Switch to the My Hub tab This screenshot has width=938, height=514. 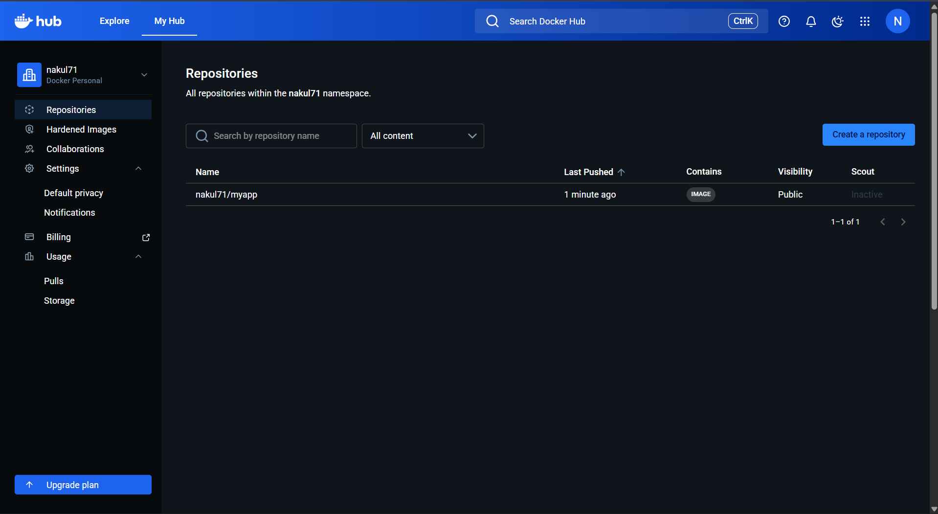point(169,21)
